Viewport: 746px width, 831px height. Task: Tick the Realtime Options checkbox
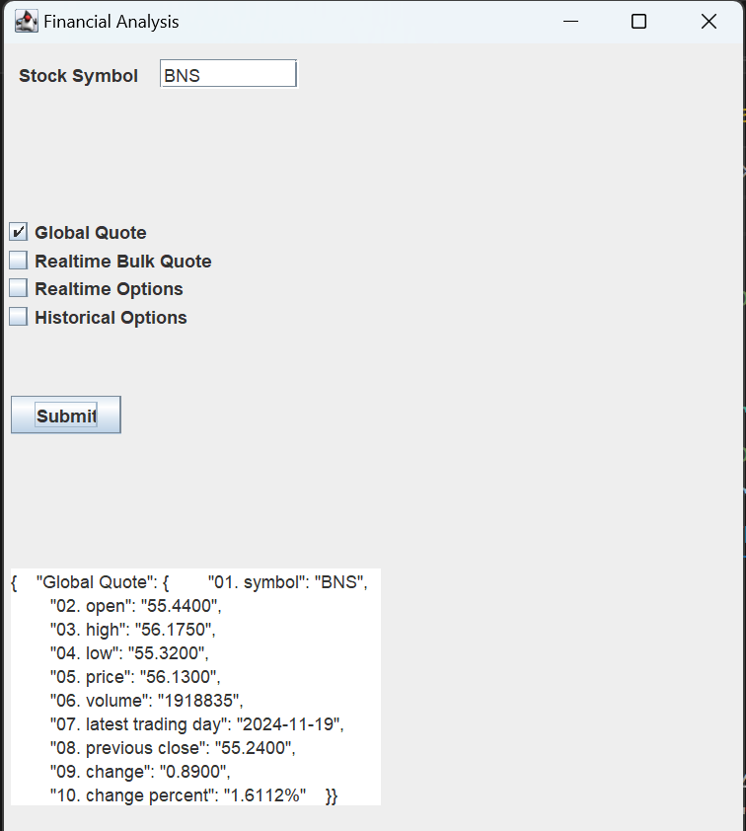[x=18, y=288]
